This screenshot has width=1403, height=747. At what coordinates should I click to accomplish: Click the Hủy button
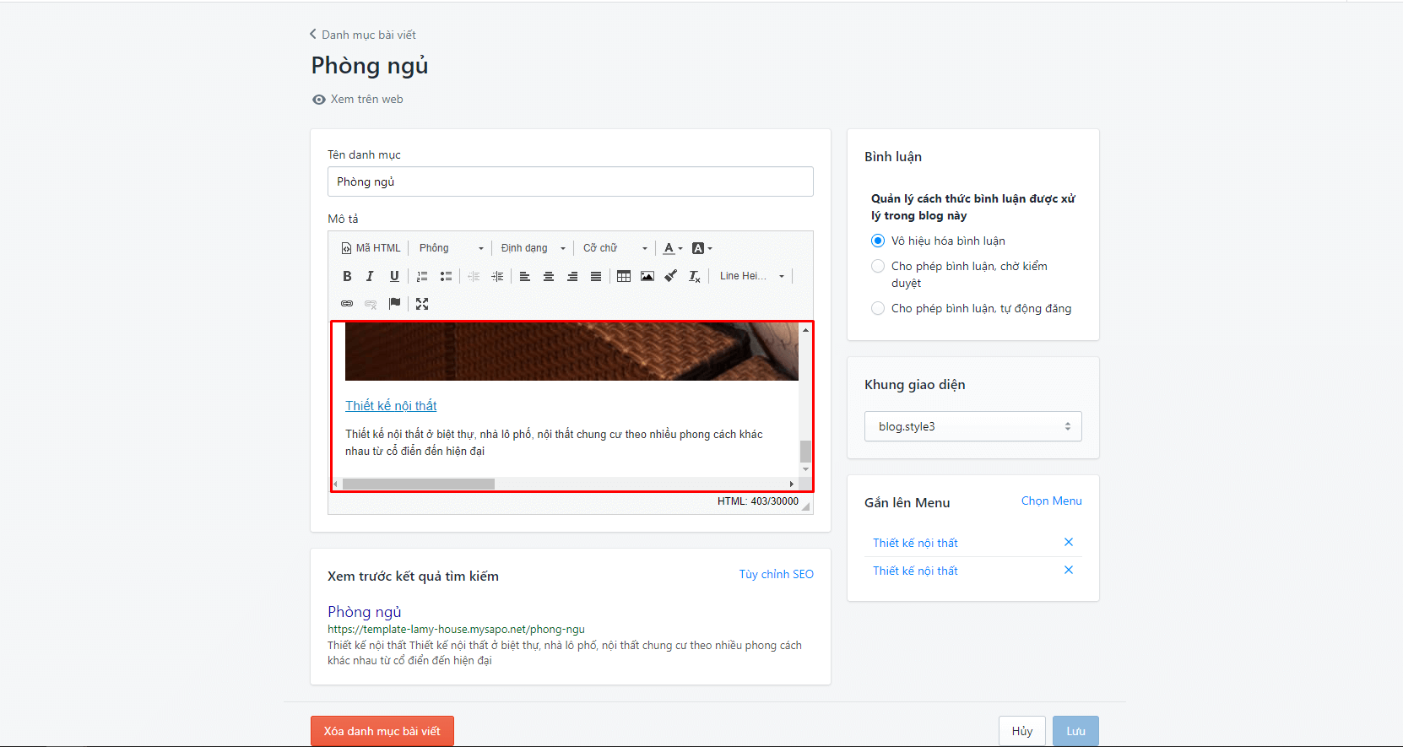[1022, 731]
